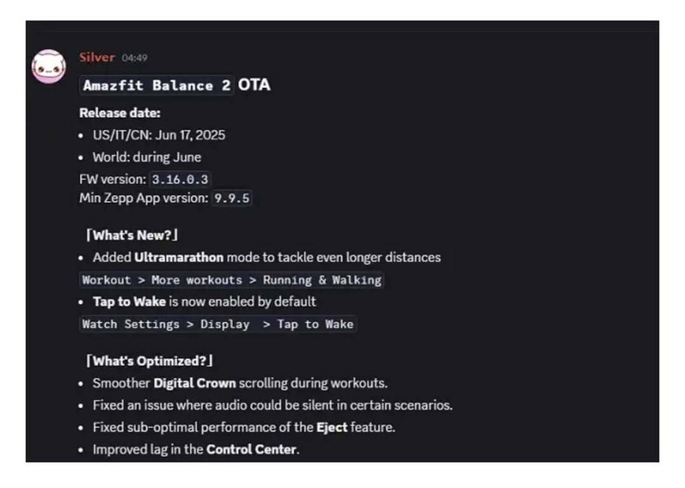685x488 pixels.
Task: Open the Silver username profile
Action: [x=97, y=57]
